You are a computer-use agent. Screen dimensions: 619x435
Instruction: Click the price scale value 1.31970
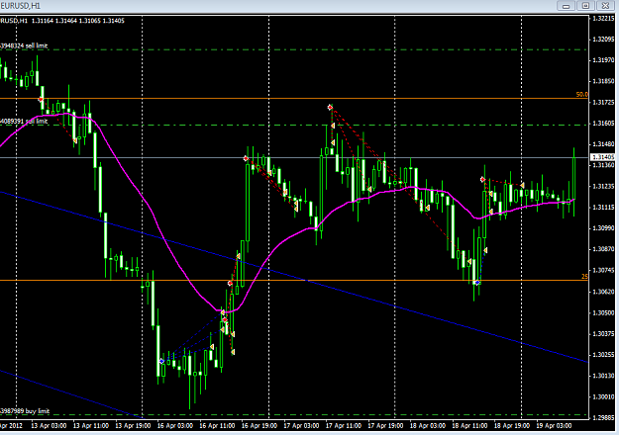pyautogui.click(x=603, y=60)
